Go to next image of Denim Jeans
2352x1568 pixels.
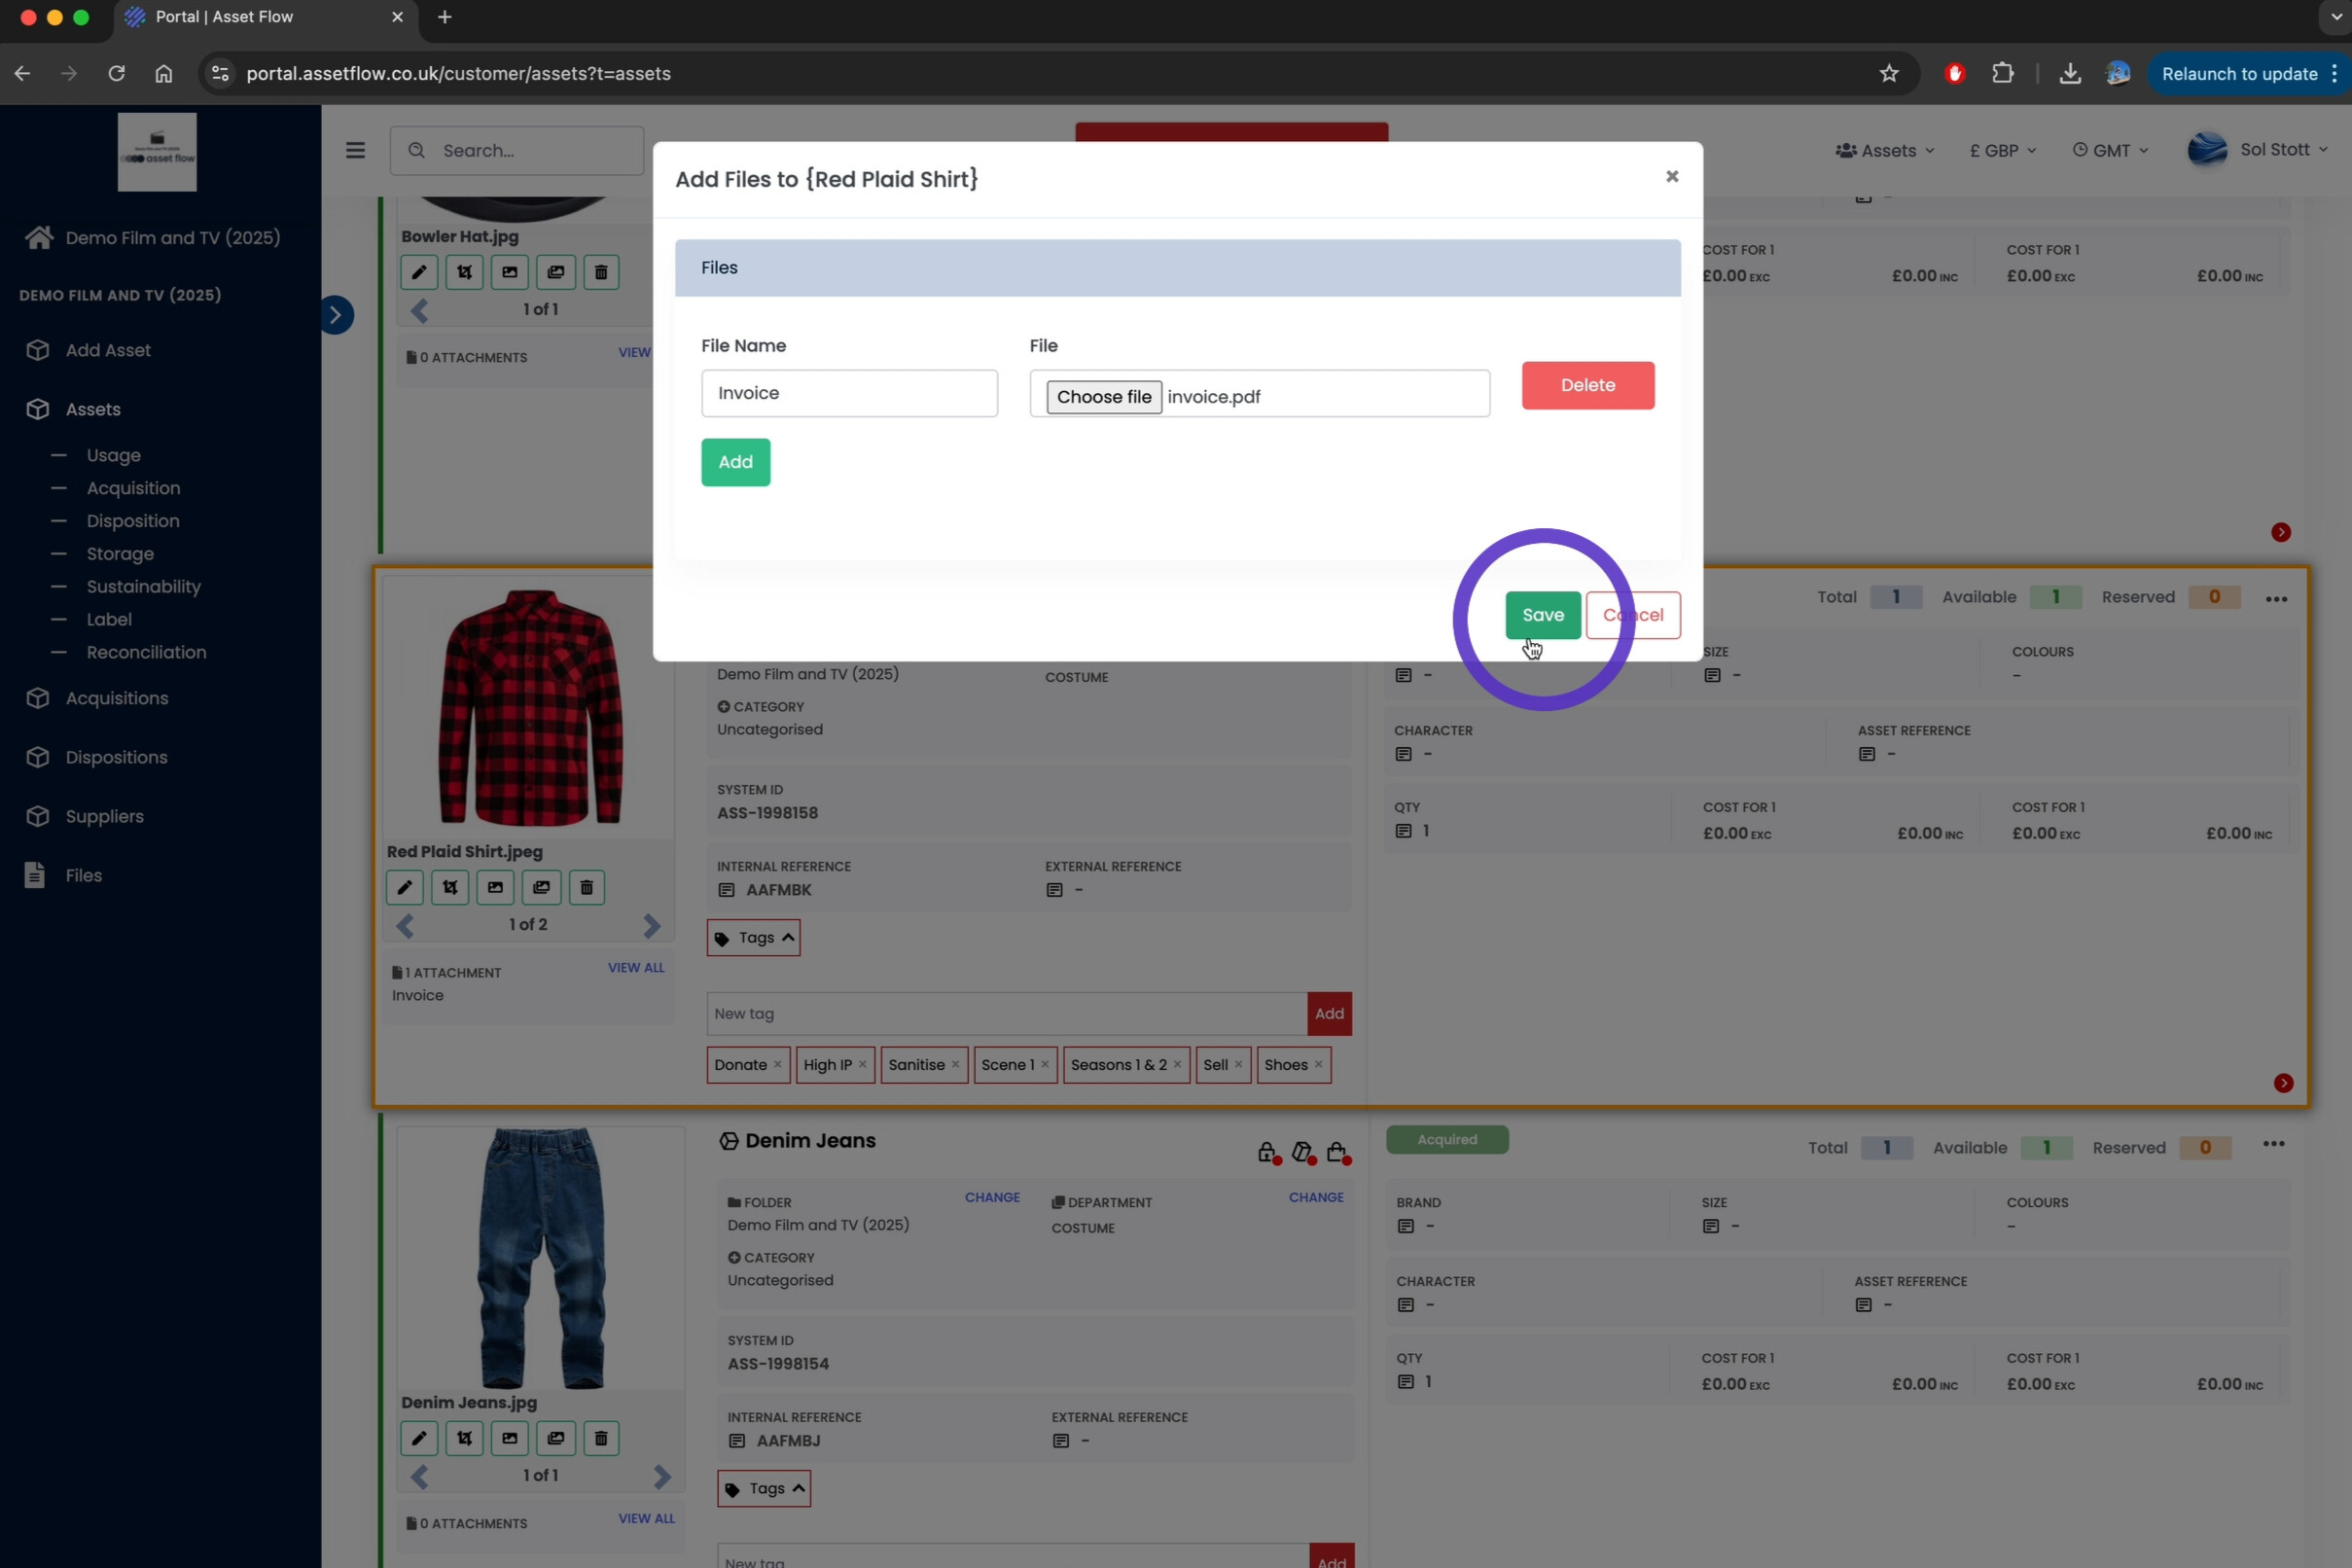click(x=662, y=1477)
